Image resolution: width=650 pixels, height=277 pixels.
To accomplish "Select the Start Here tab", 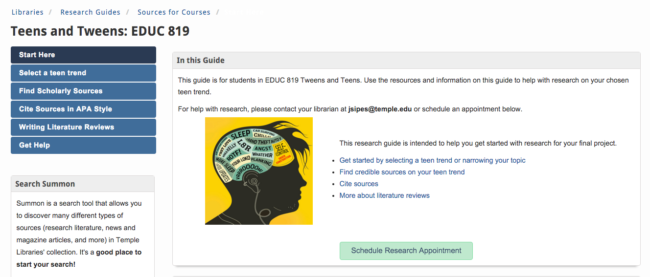I will tap(83, 55).
